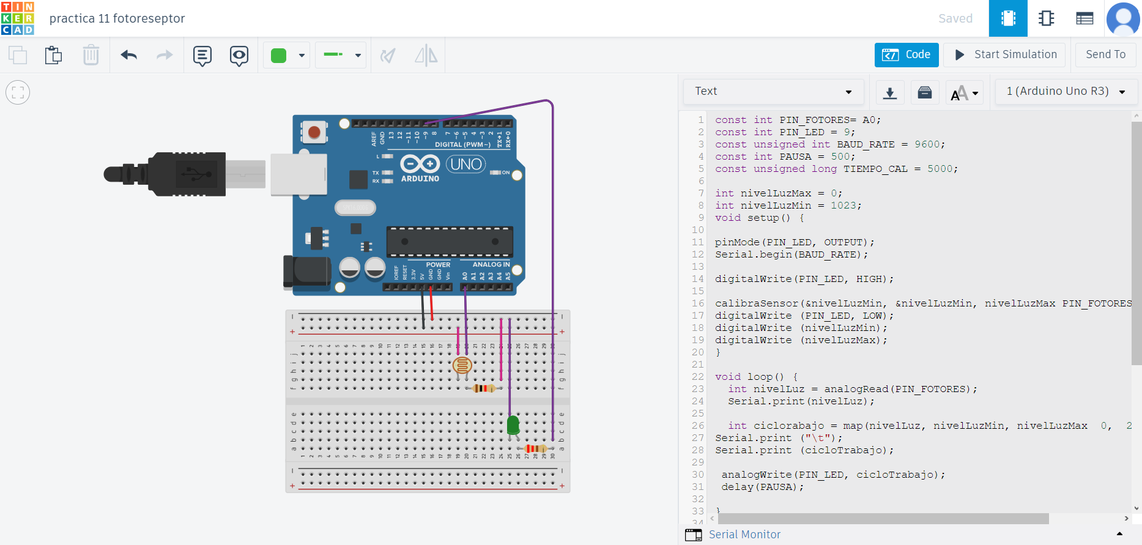The image size is (1142, 545).
Task: Click the Mirror component icon
Action: (426, 56)
